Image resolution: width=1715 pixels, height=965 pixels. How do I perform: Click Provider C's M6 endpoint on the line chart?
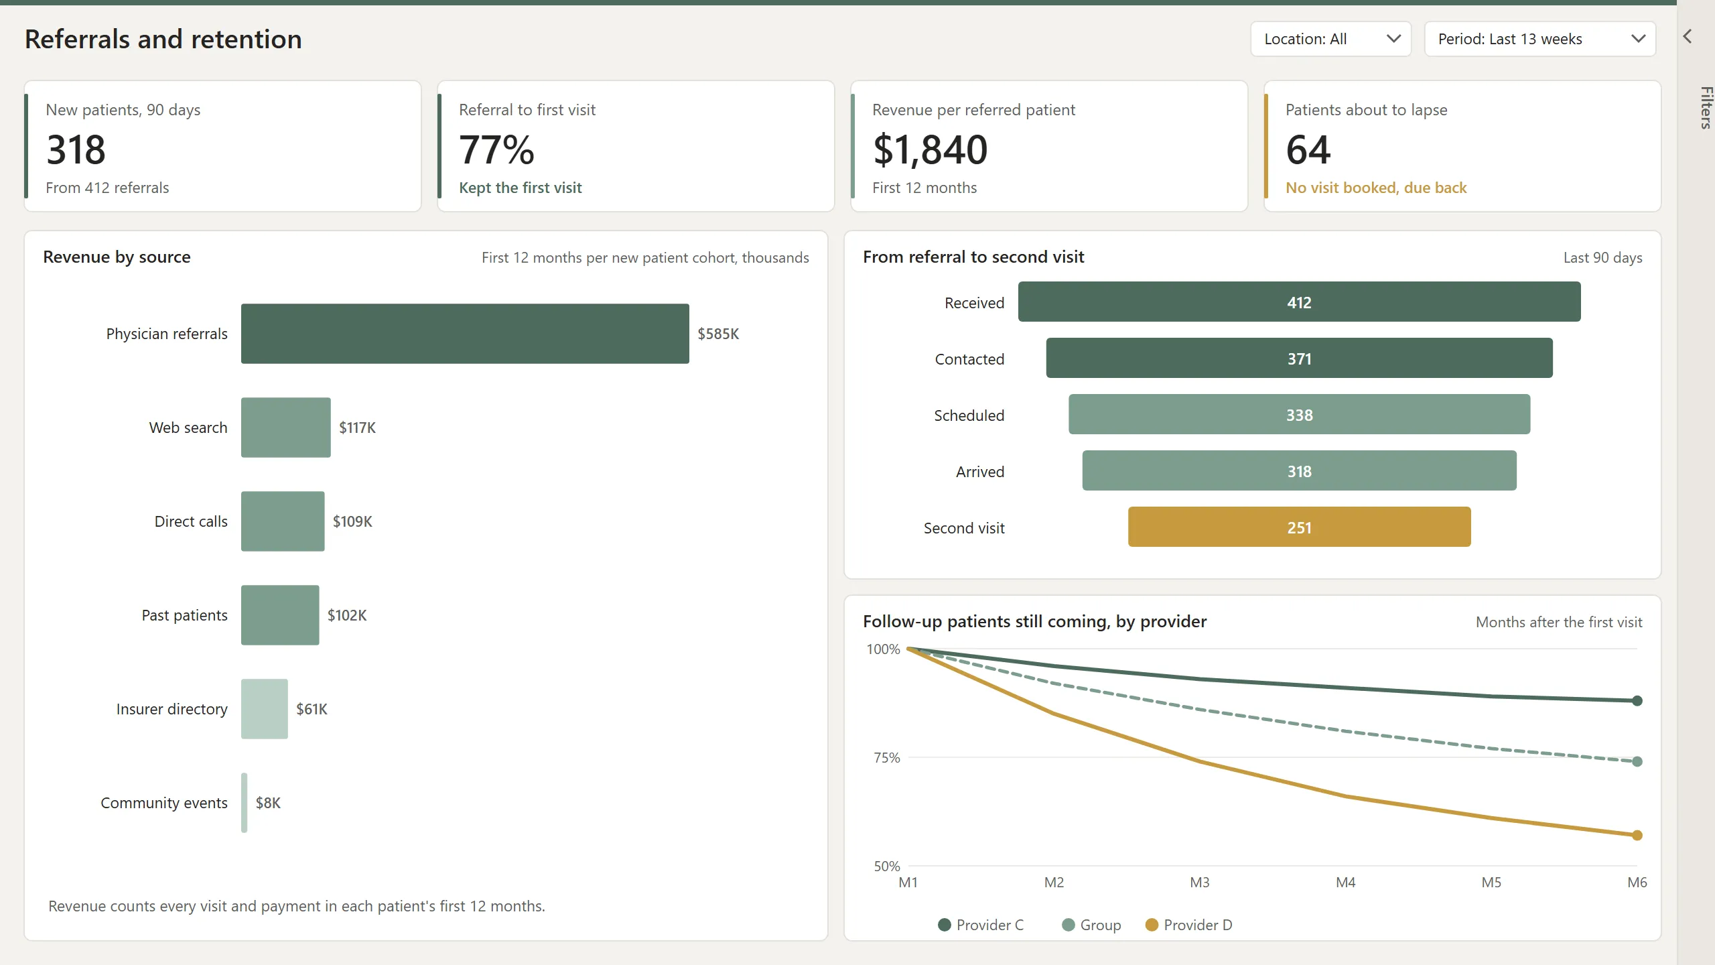[1637, 701]
